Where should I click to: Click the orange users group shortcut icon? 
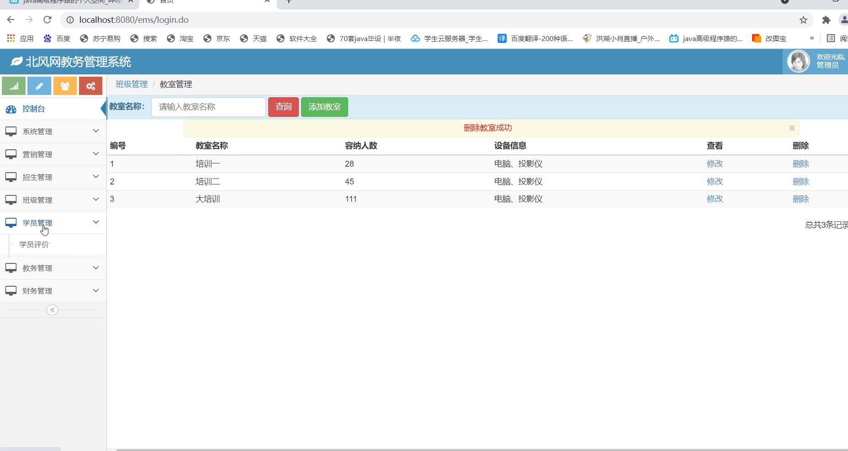click(65, 86)
